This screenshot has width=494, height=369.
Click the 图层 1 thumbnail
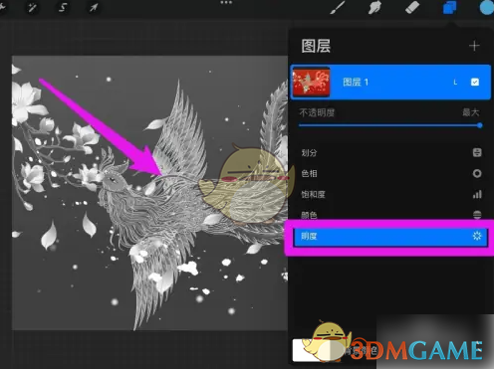click(x=311, y=82)
